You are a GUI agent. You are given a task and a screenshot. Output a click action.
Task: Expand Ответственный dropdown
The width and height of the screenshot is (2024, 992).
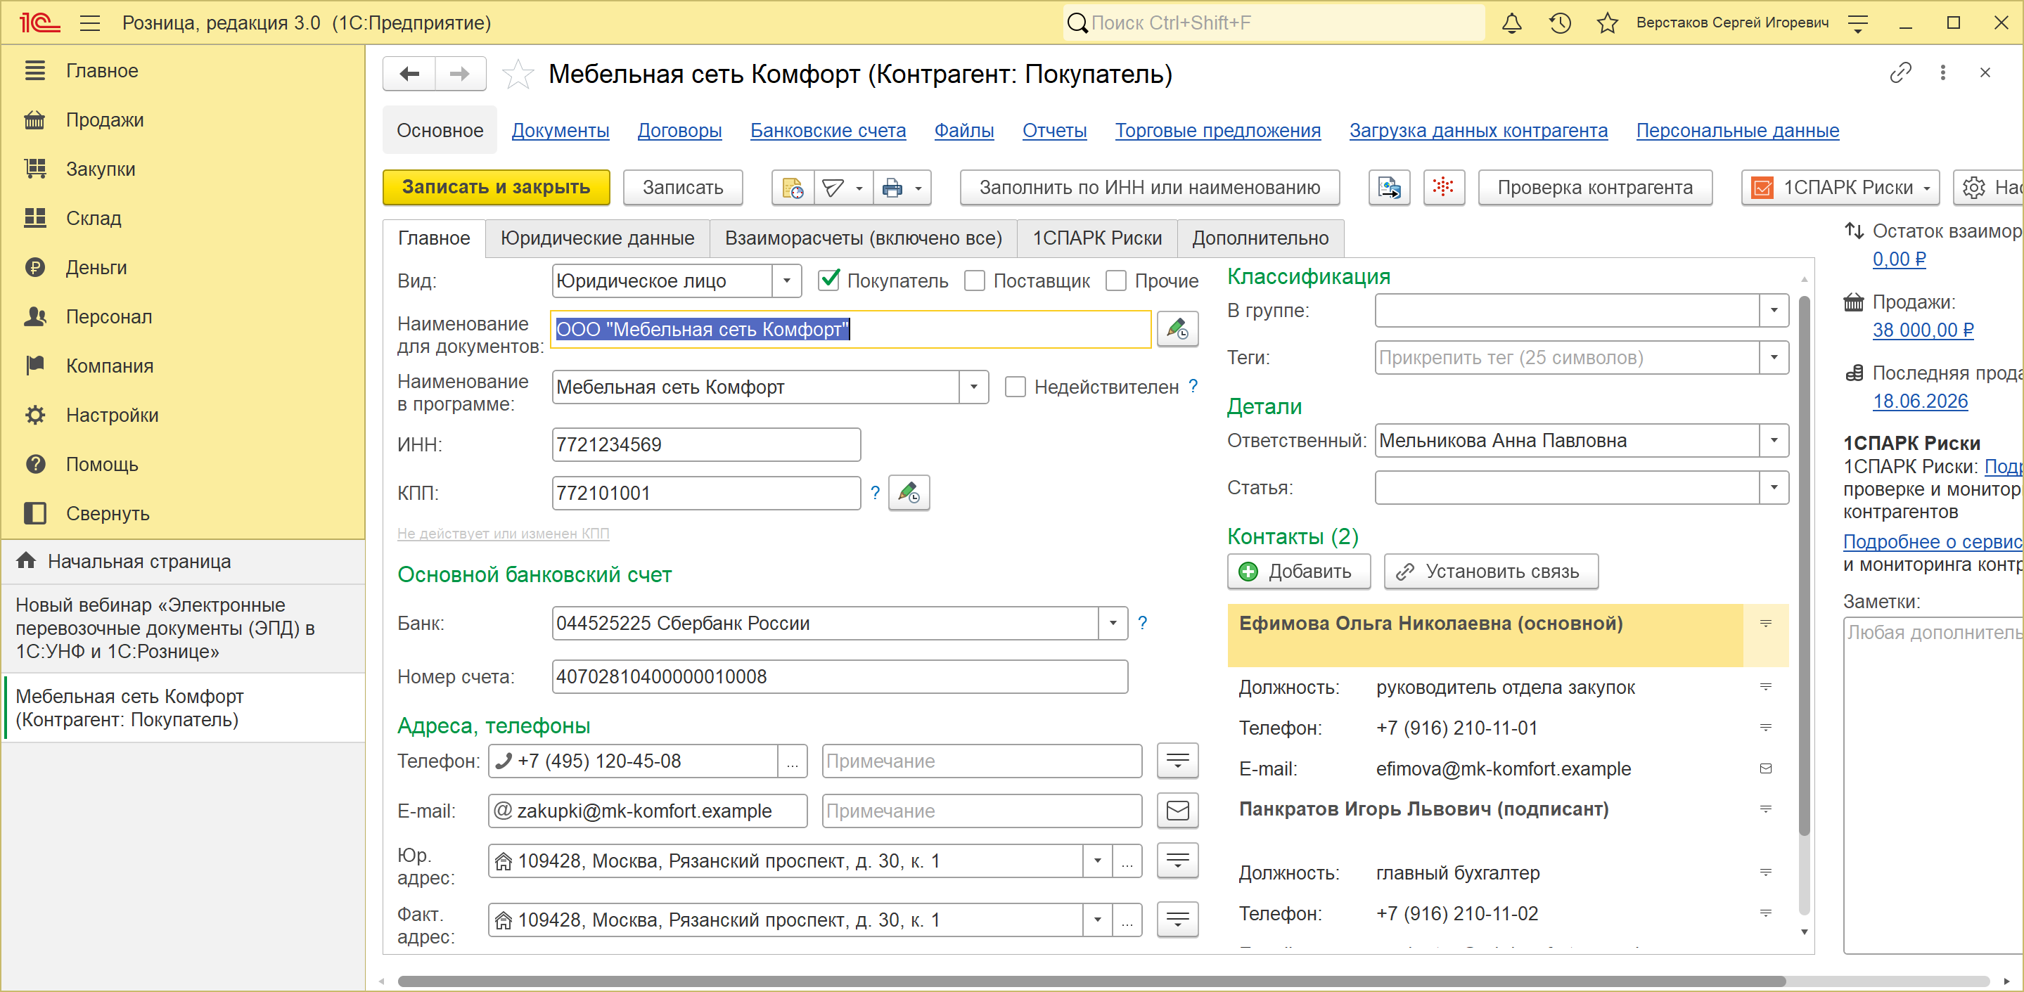point(1774,441)
